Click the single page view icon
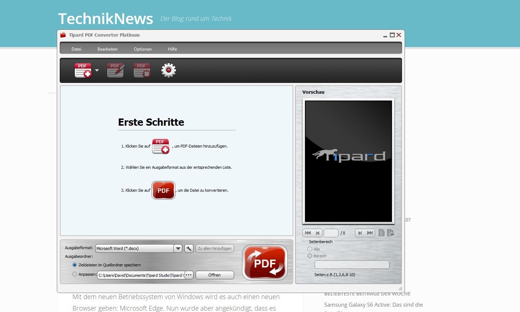The image size is (520, 312). [382, 233]
